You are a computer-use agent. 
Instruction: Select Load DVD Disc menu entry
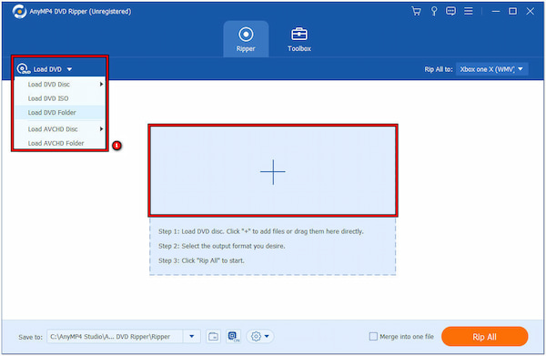coord(59,85)
